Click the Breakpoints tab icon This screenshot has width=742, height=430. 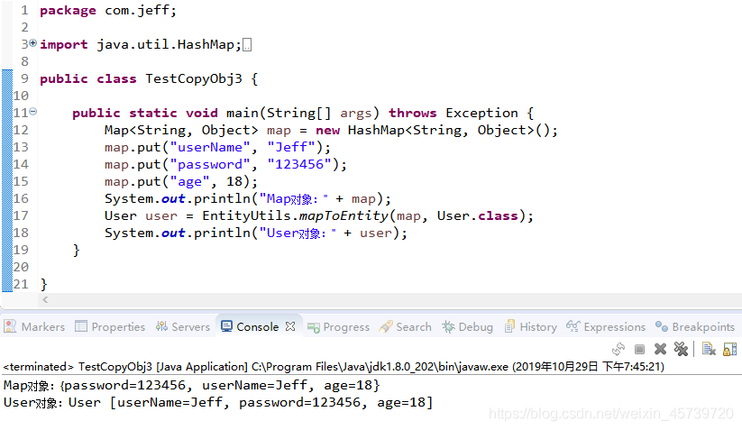click(662, 326)
